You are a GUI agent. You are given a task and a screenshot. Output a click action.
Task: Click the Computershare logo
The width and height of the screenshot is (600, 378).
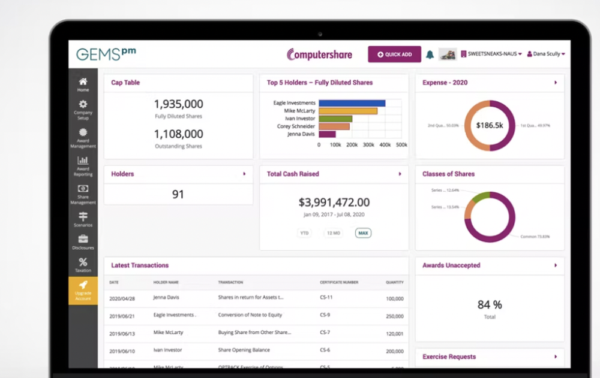[319, 55]
